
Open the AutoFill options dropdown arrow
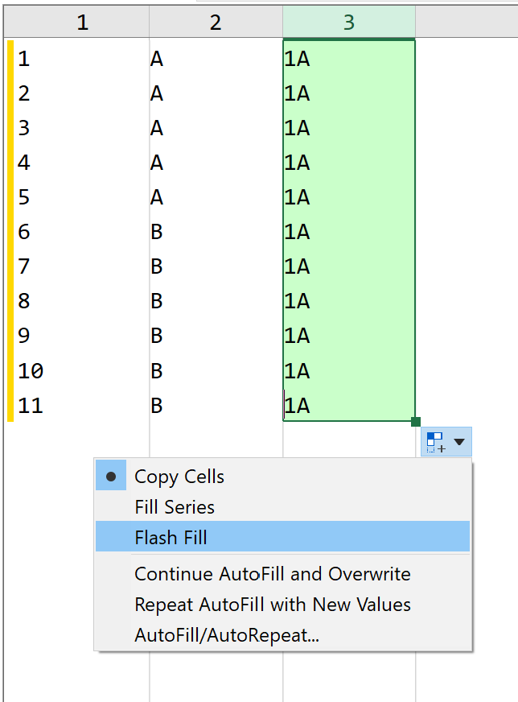pyautogui.click(x=459, y=442)
